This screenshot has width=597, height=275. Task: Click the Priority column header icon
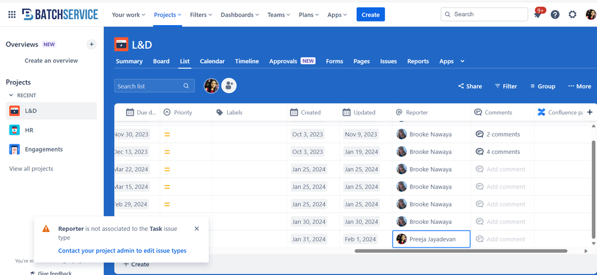point(167,112)
